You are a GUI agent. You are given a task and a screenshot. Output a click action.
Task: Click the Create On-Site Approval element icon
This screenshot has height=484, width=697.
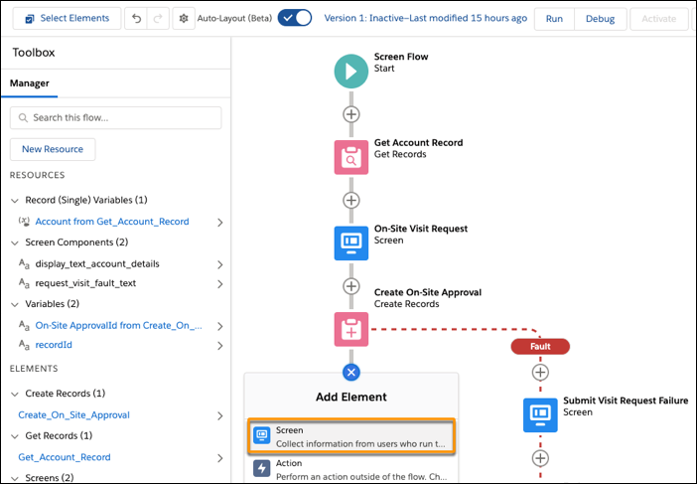(350, 328)
